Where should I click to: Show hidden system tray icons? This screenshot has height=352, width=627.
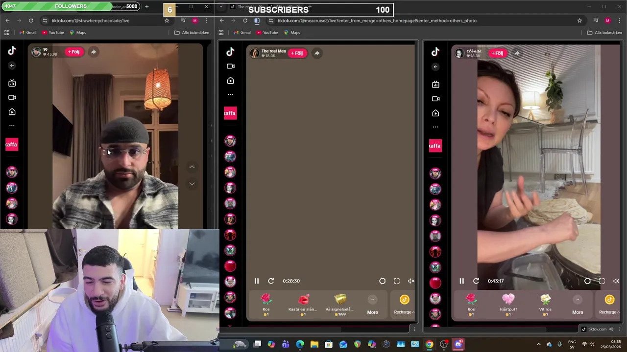pos(538,344)
